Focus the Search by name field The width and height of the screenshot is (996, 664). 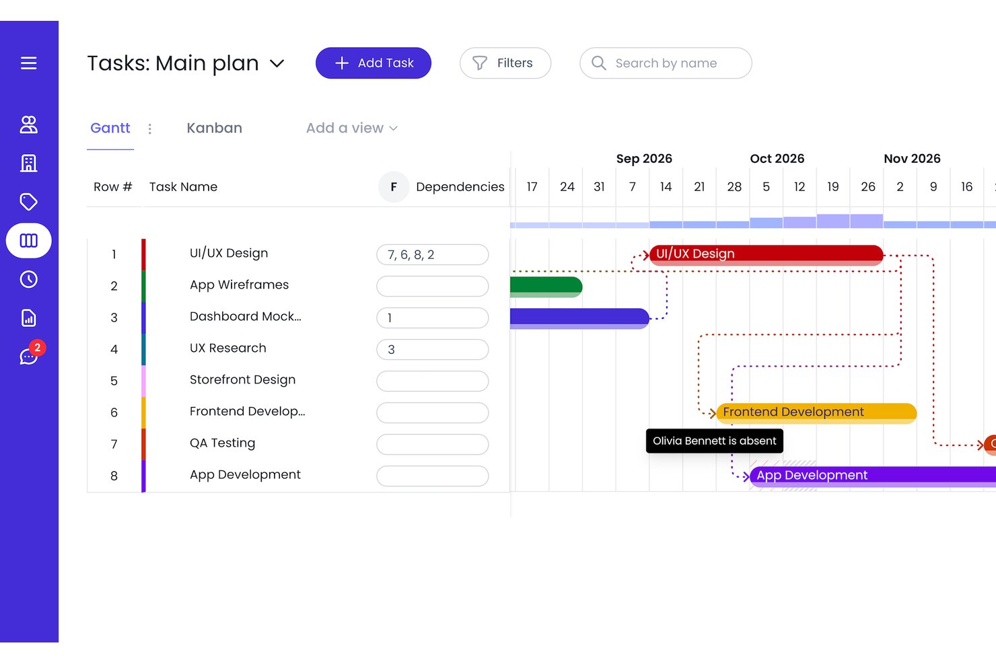pos(666,63)
